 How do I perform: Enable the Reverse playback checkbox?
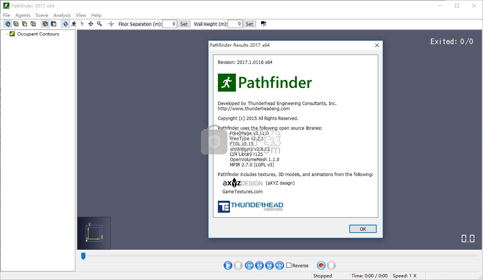pos(289,265)
